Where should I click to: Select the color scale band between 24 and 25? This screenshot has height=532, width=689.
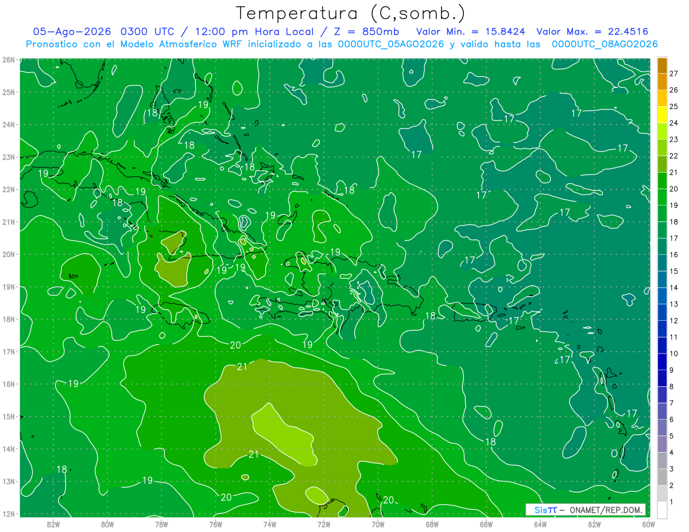click(662, 115)
